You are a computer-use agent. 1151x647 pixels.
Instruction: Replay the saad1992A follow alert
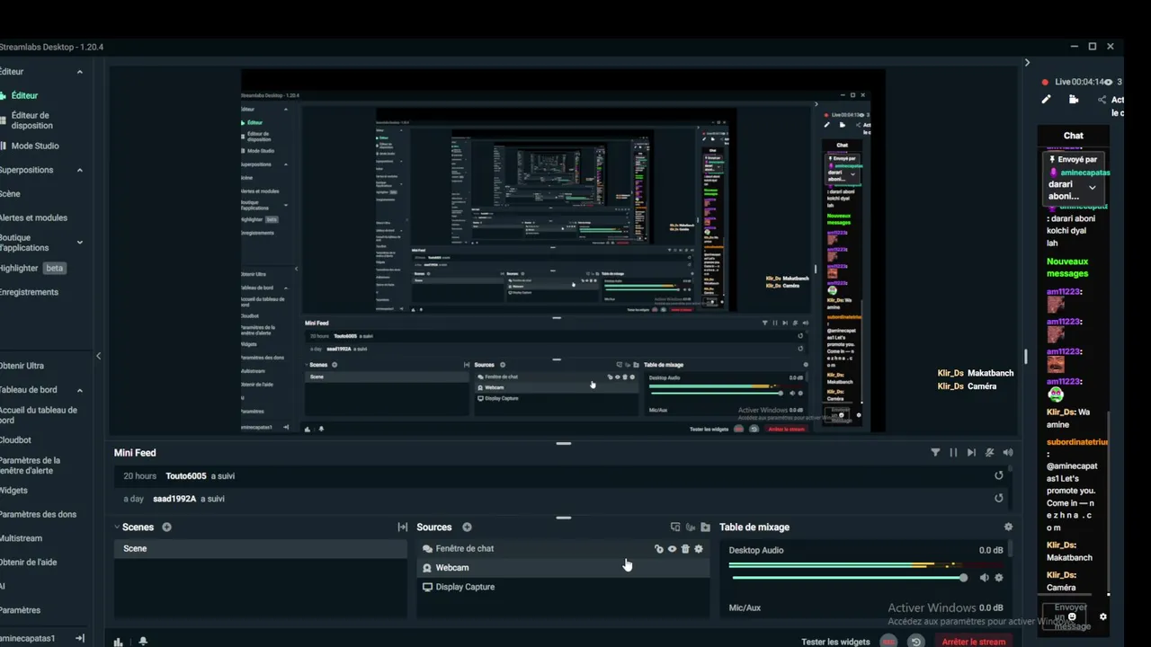pyautogui.click(x=999, y=499)
